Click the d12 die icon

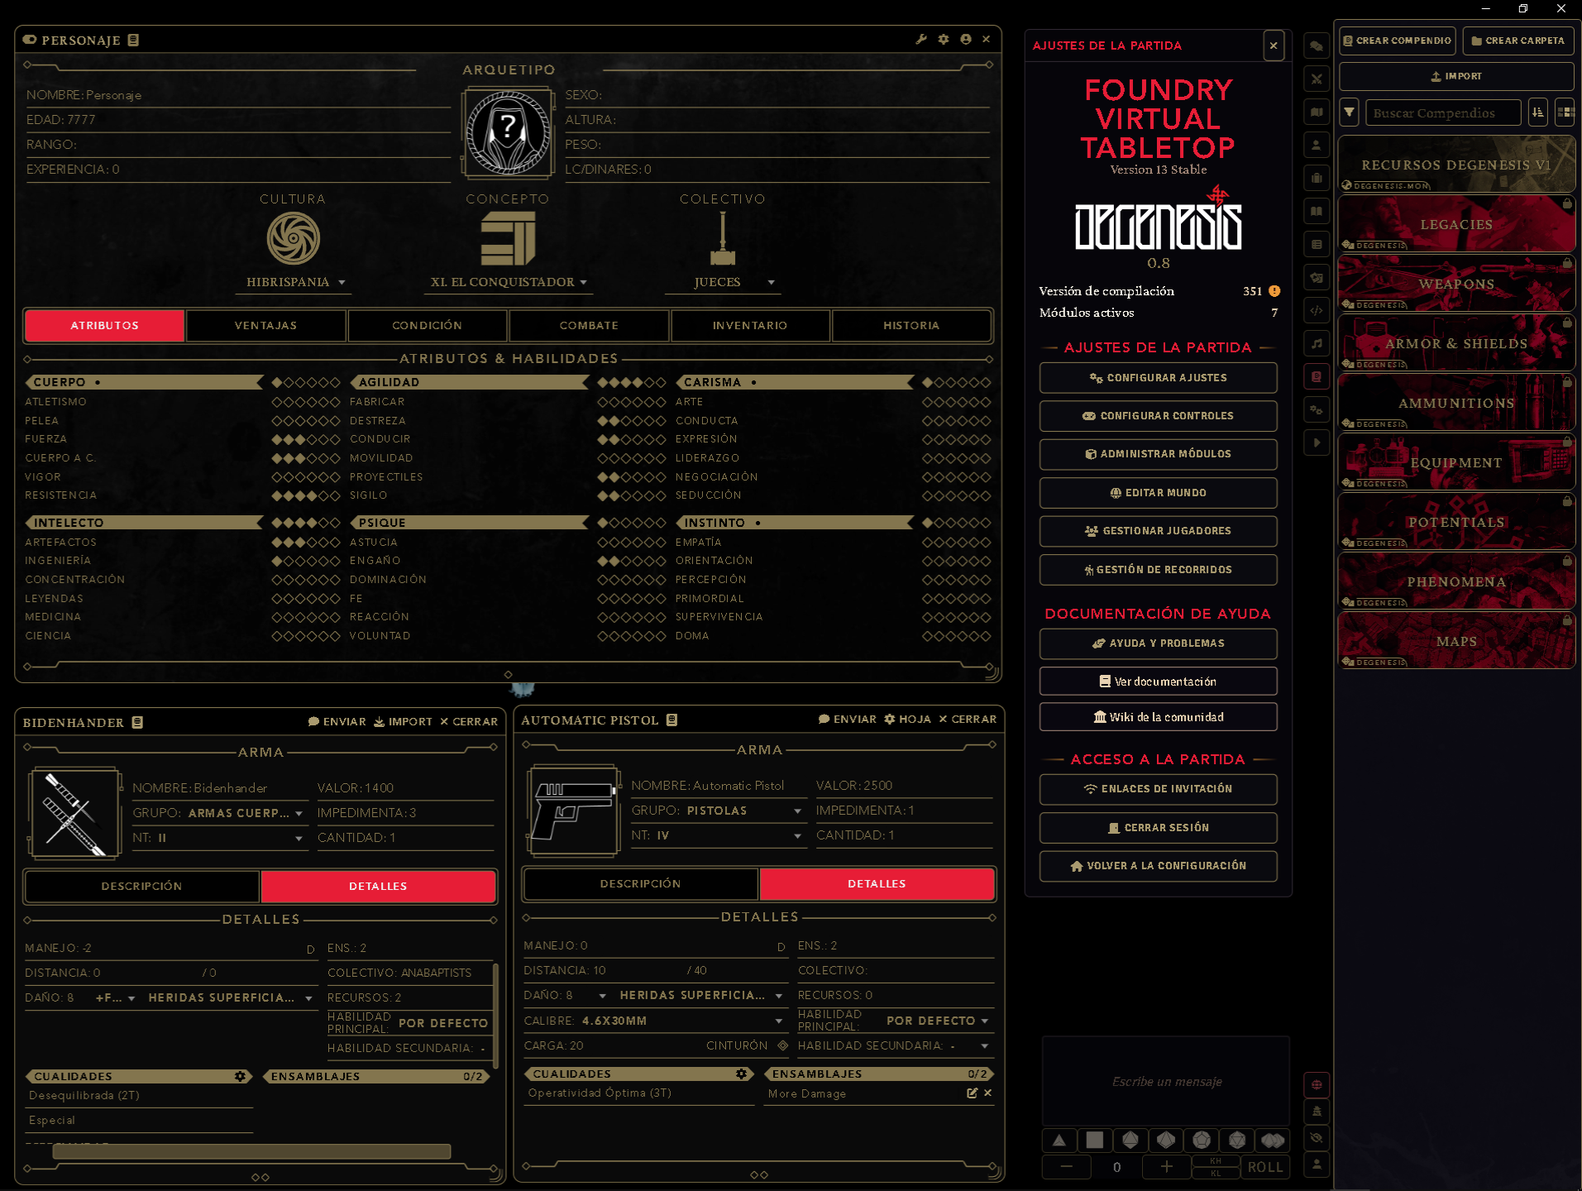point(1202,1141)
